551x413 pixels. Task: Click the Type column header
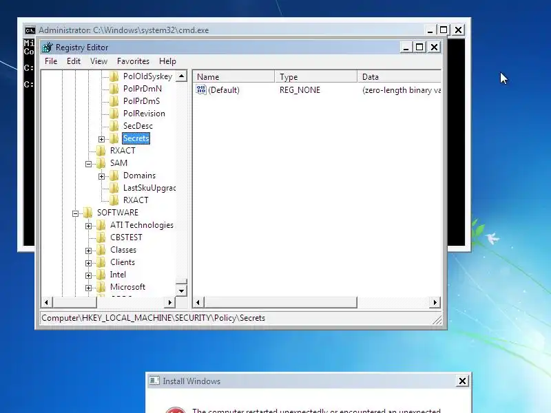click(x=316, y=76)
